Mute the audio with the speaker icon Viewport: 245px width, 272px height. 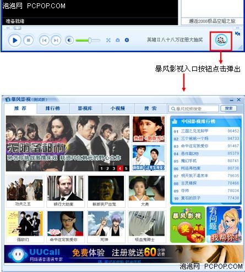pyautogui.click(x=69, y=40)
